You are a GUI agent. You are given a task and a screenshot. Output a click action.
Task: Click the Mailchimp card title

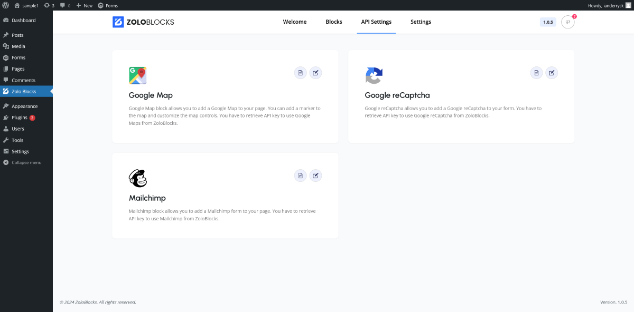(147, 198)
